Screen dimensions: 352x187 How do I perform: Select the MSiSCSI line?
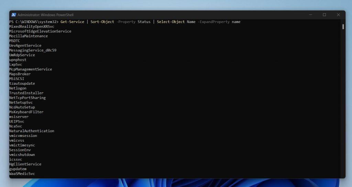(16, 79)
